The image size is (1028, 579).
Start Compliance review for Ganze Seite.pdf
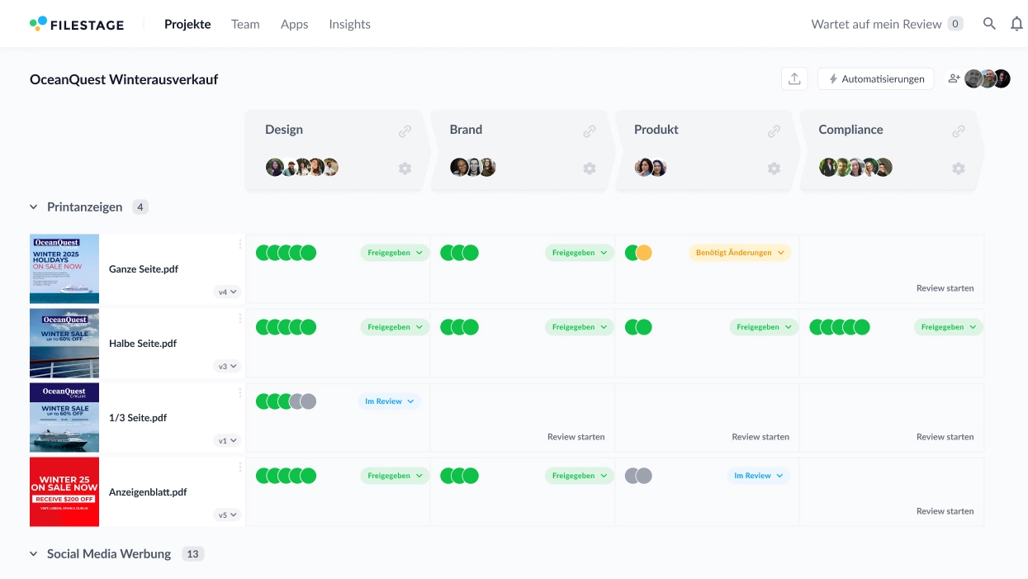[x=945, y=288]
